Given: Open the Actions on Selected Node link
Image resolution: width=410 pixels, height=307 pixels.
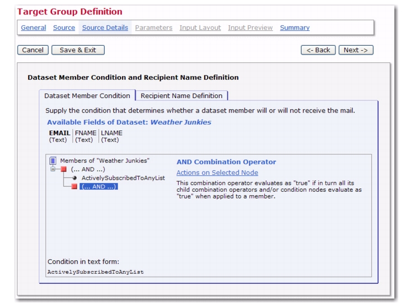Looking at the screenshot, I should tap(217, 173).
